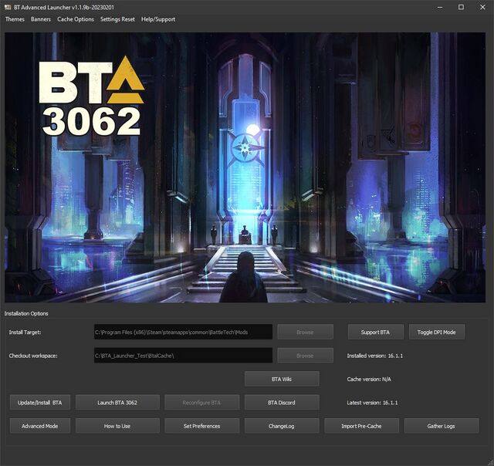
Task: Click the Cache version: N/A text
Action: [369, 379]
